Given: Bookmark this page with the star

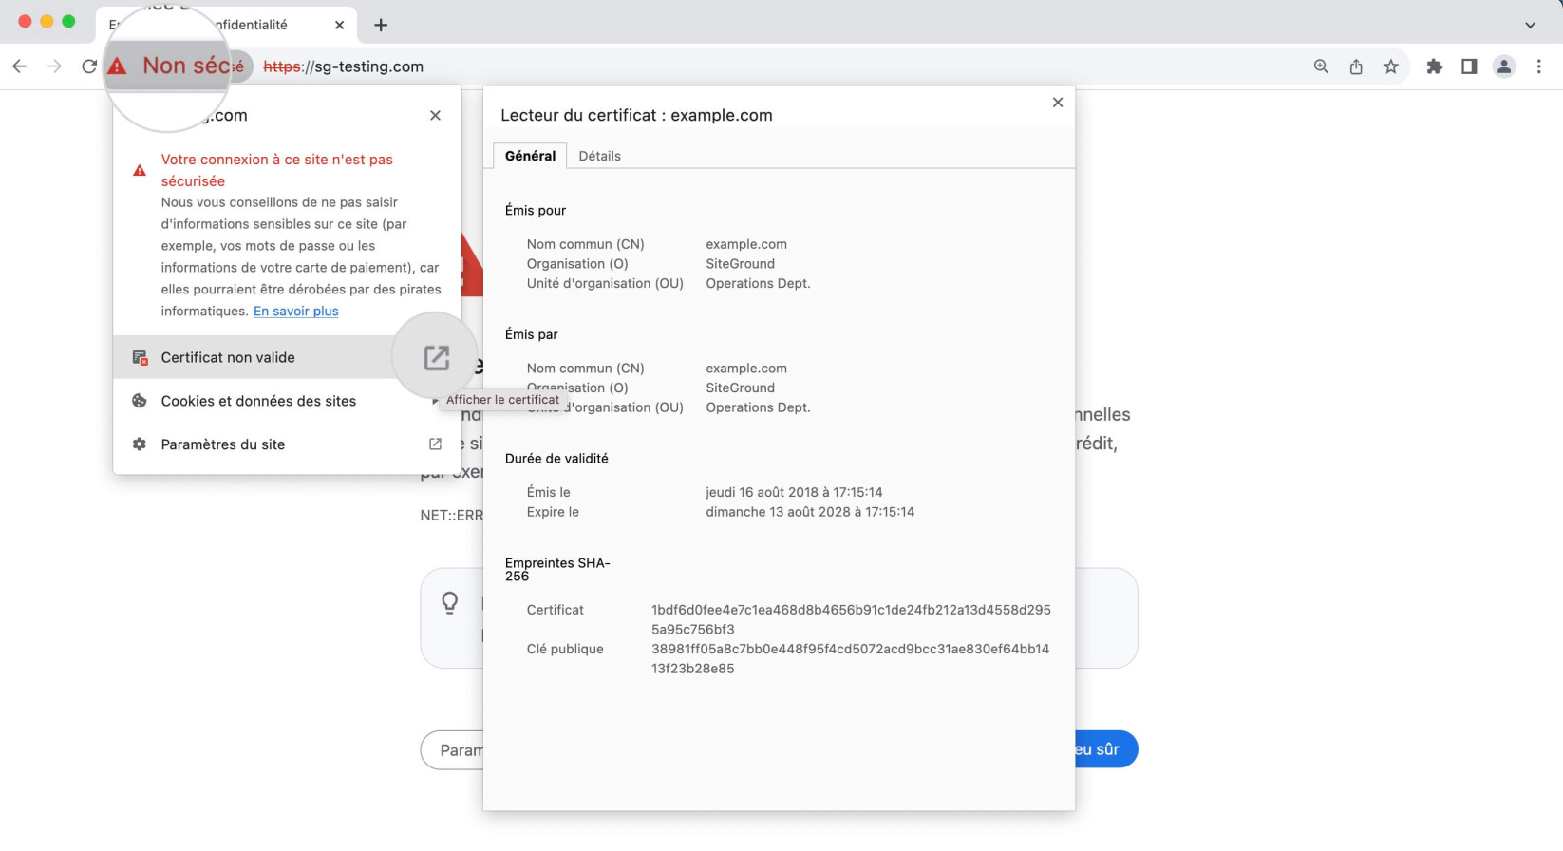Looking at the screenshot, I should click(1391, 66).
